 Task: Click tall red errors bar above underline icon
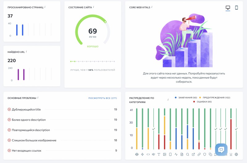tap(231, 134)
